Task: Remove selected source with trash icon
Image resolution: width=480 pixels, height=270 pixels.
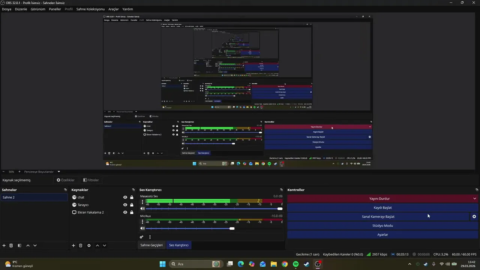Action: pos(81,246)
